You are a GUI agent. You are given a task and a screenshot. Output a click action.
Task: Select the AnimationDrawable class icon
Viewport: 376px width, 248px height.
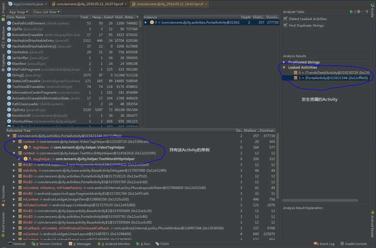tap(9, 35)
